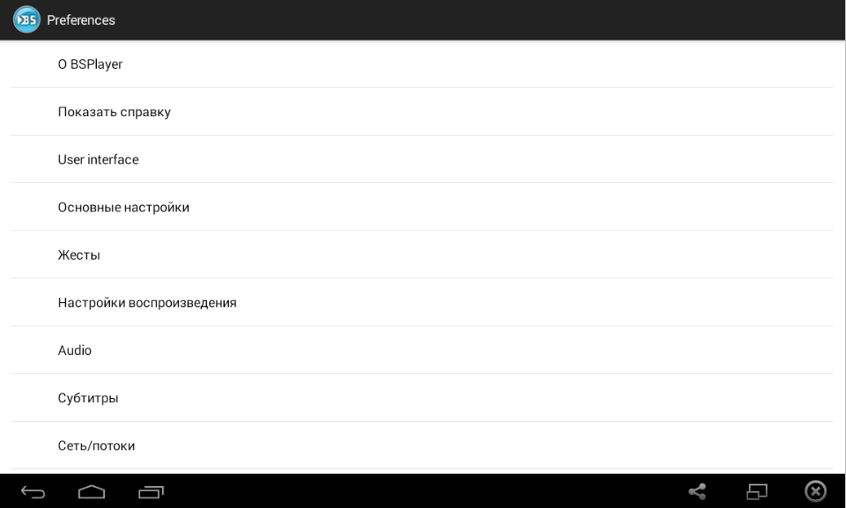Go to the Android home screen

point(92,492)
